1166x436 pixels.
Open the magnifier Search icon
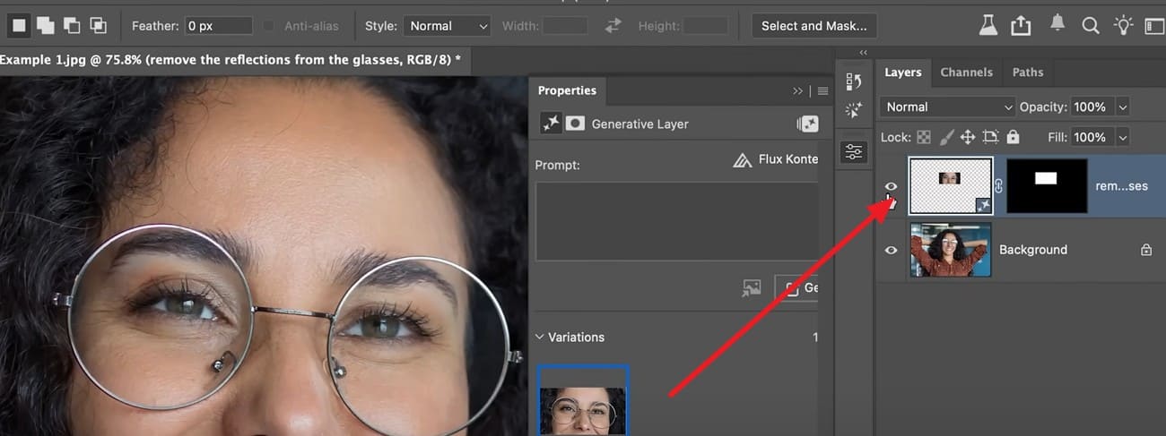coord(1091,25)
